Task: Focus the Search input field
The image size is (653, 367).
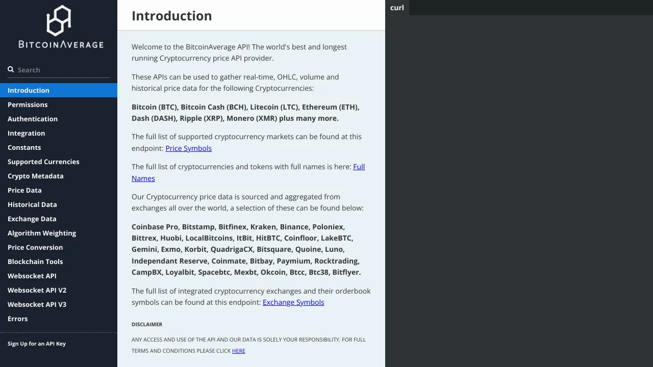Action: [59, 70]
